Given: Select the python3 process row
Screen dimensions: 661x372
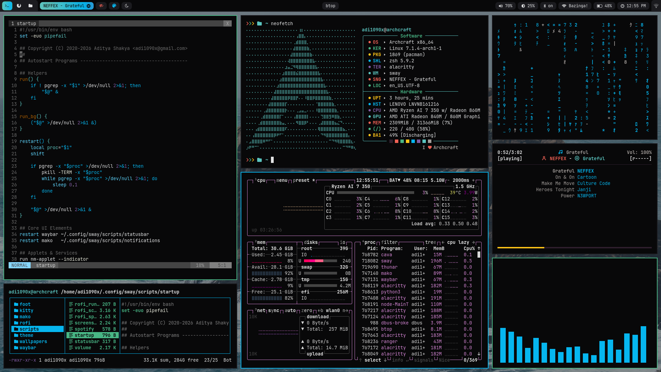Looking at the screenshot, I should pos(417,292).
